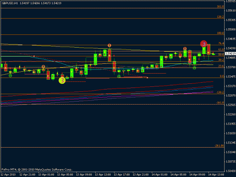The width and height of the screenshot is (236, 177).
Task: Click the 1.54390 price axis value
Action: coord(231,48)
